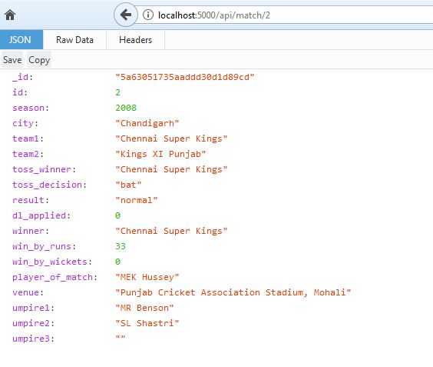This screenshot has width=433, height=367.
Task: Select the result key label
Action: click(x=31, y=200)
